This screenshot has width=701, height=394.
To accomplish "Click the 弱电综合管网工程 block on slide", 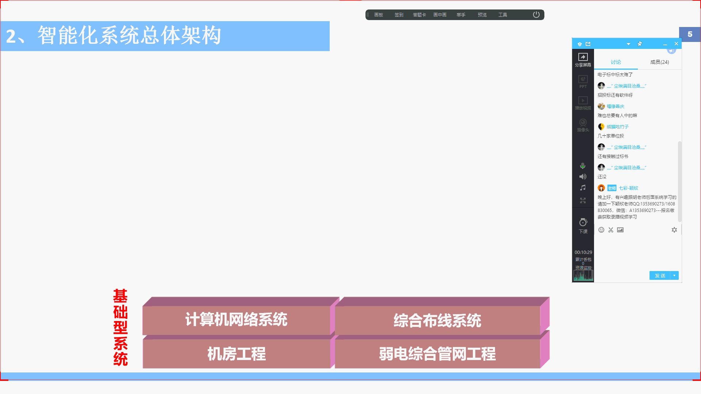I will pyautogui.click(x=437, y=354).
